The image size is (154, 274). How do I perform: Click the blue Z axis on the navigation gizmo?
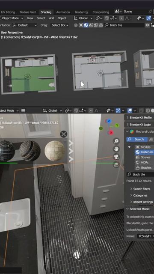click(x=109, y=121)
